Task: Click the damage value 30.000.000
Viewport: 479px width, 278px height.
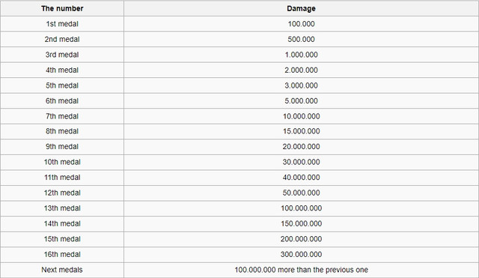Action: [x=301, y=162]
